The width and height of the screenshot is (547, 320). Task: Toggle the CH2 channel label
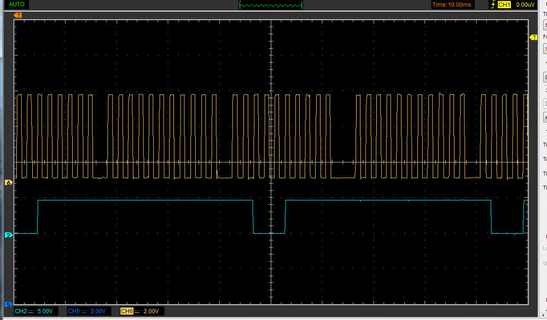[21, 311]
